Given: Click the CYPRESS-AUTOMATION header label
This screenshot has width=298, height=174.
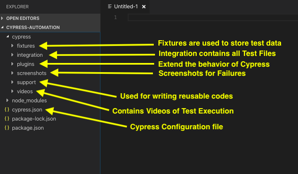Looking at the screenshot, I should (x=33, y=27).
